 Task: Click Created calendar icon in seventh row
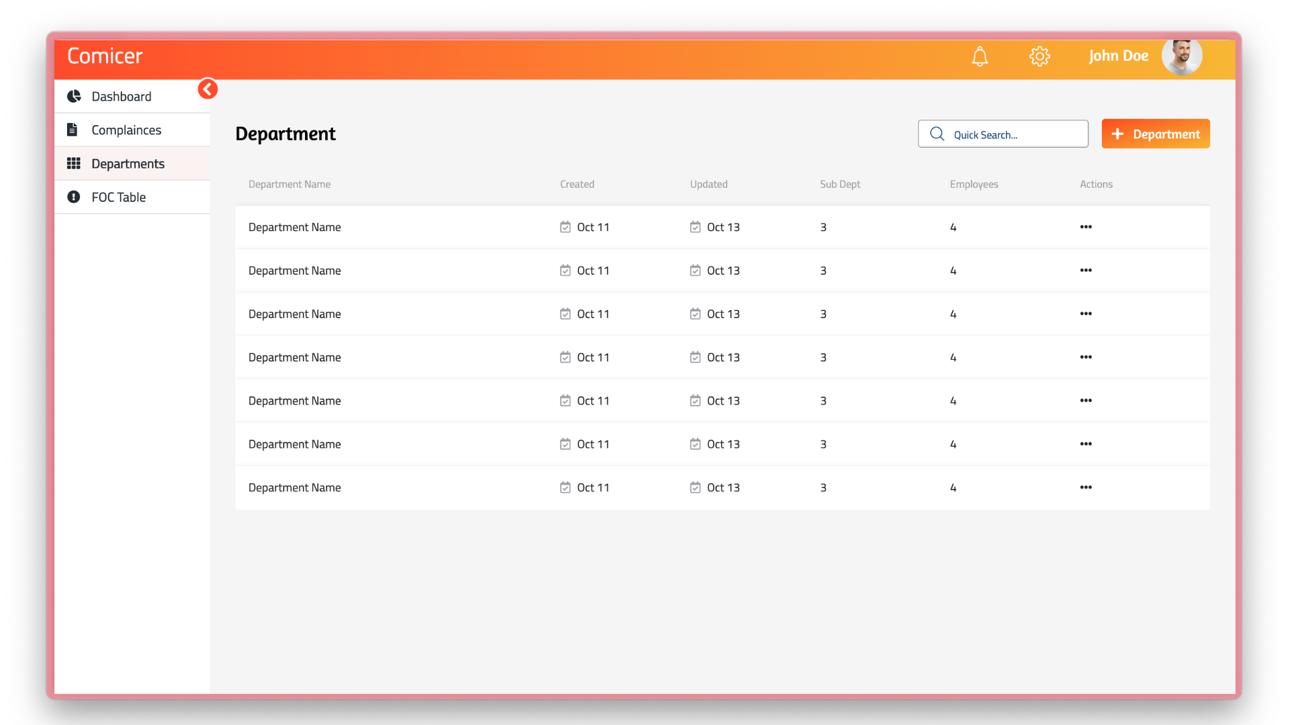coord(565,487)
